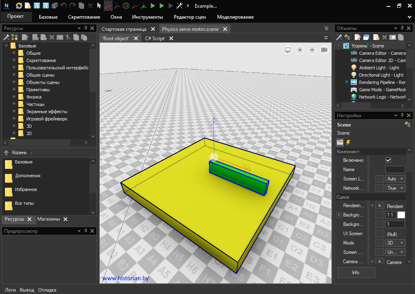Switch to the C# Script tab
Image resolution: width=415 pixels, height=294 pixels.
click(155, 39)
